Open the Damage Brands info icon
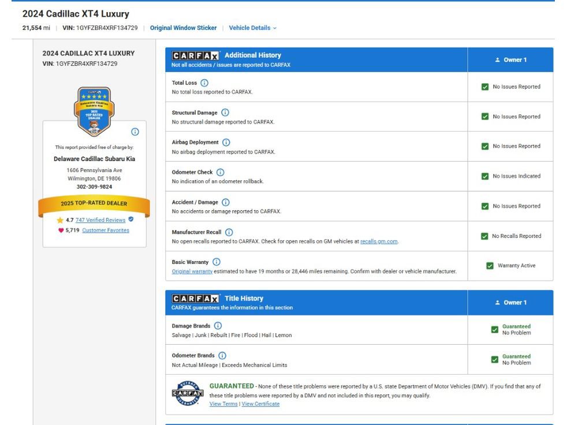 (218, 326)
